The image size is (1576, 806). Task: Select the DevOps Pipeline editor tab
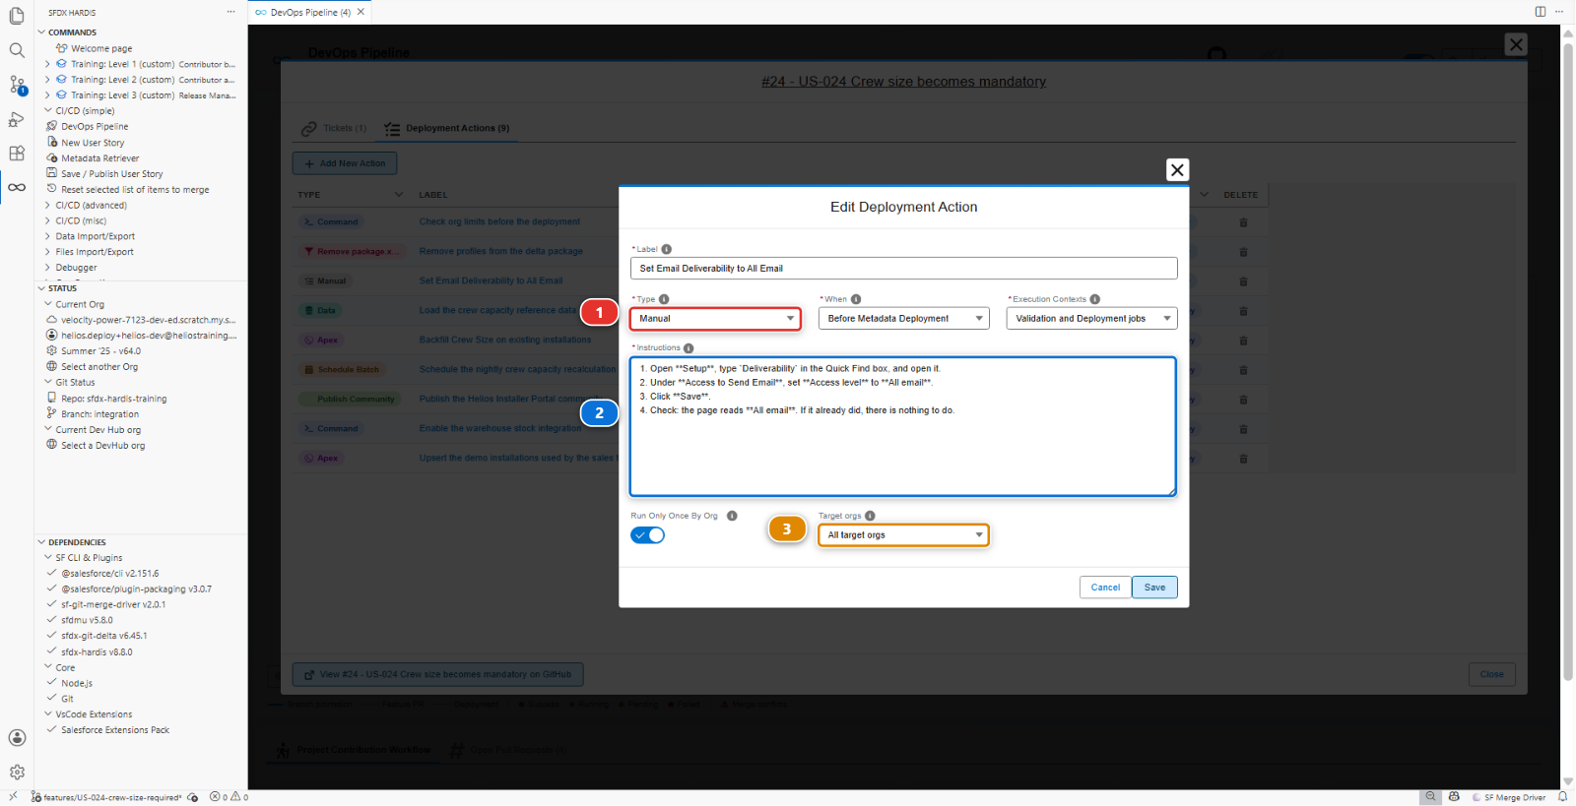(x=309, y=13)
